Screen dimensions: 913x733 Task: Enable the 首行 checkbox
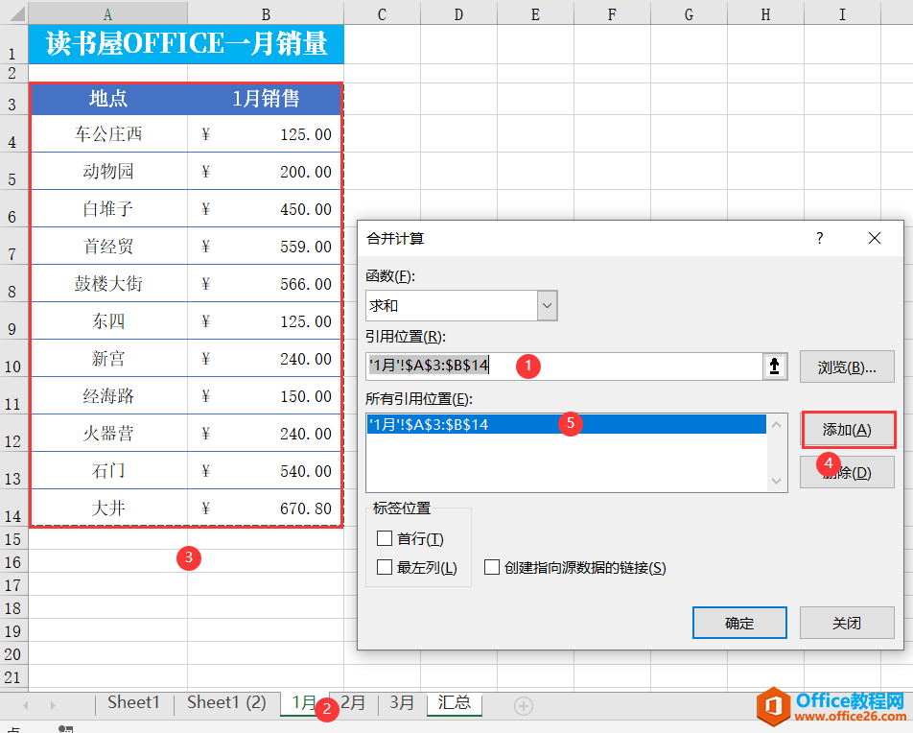click(x=385, y=539)
